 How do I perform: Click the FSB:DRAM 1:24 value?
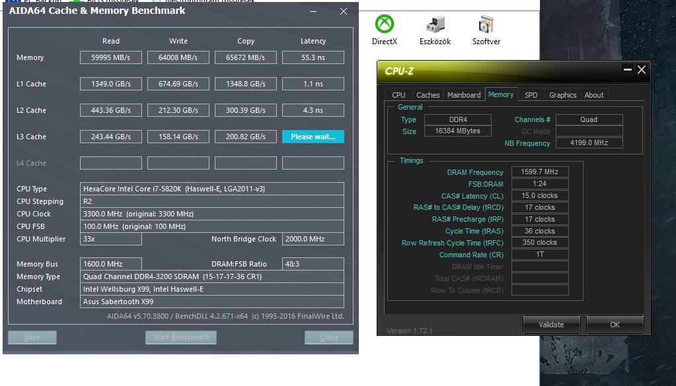pos(540,183)
